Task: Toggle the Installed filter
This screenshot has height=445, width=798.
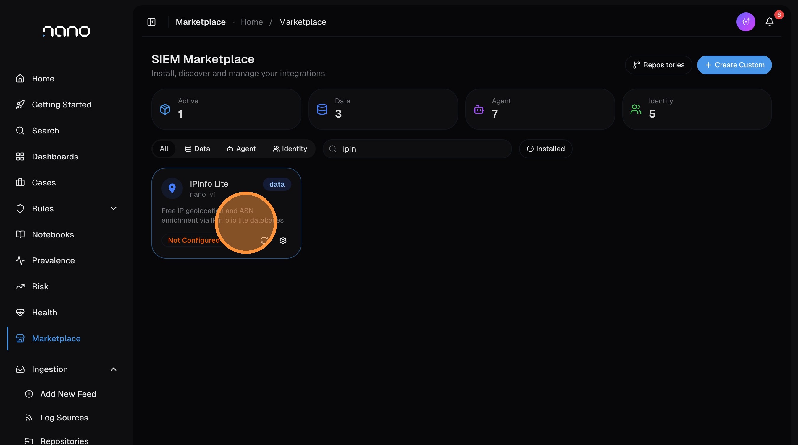Action: point(545,149)
